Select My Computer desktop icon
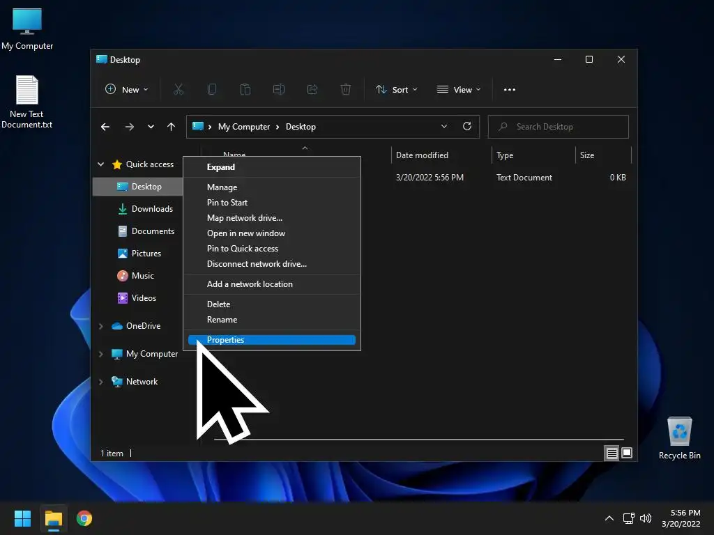The width and height of the screenshot is (714, 535). click(x=27, y=29)
